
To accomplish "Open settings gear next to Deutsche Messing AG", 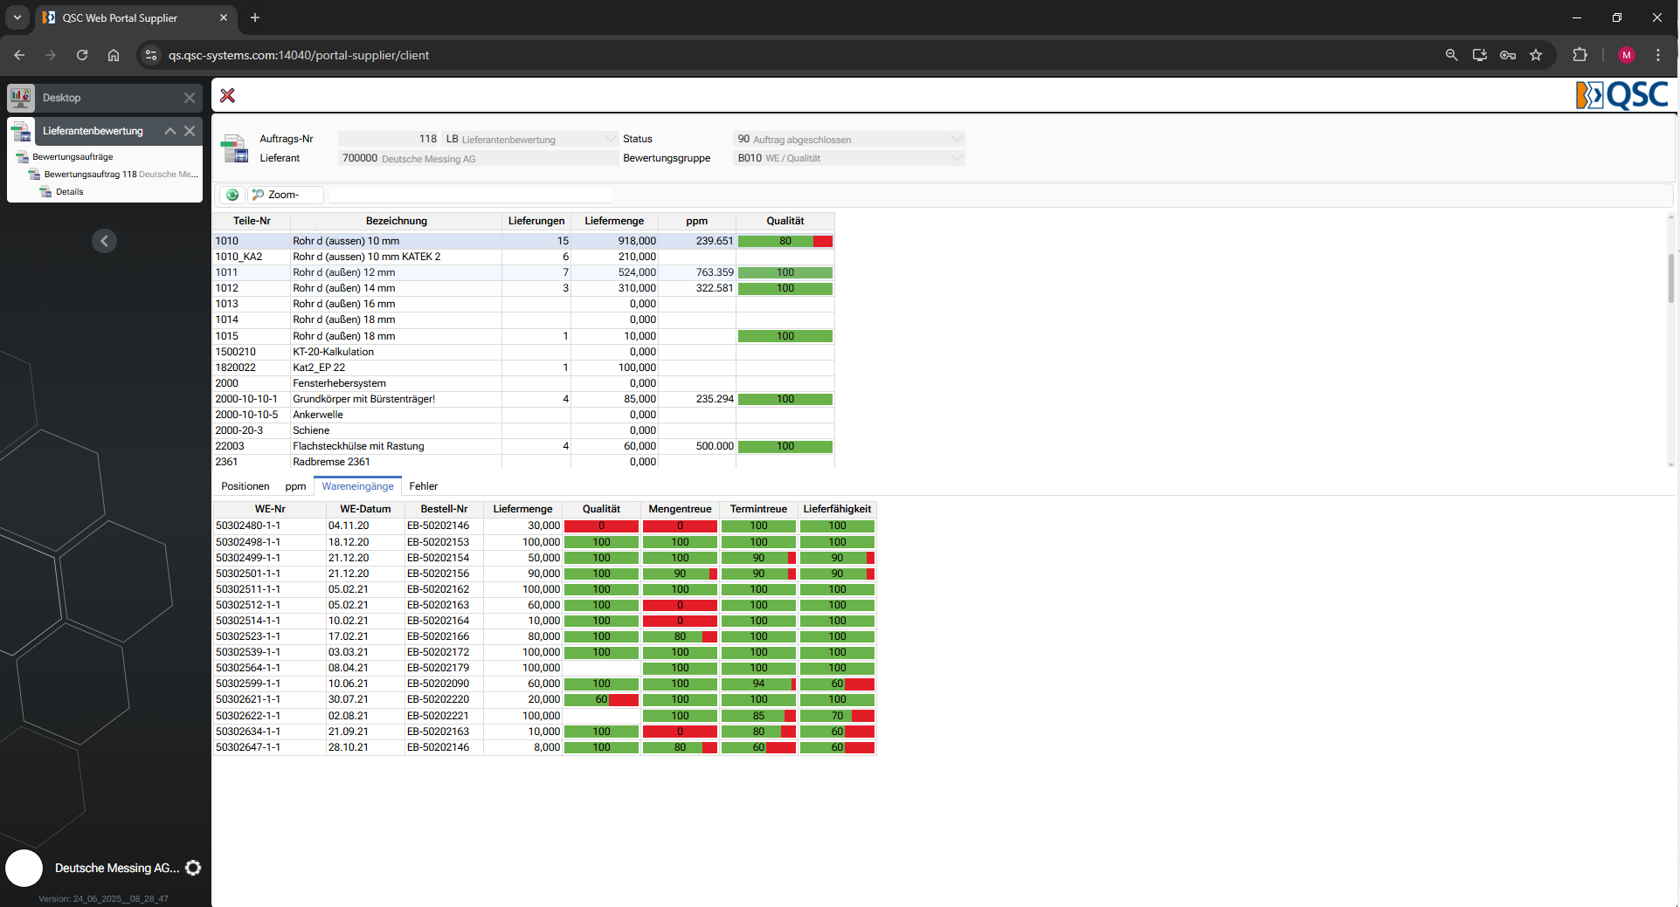I will [193, 868].
